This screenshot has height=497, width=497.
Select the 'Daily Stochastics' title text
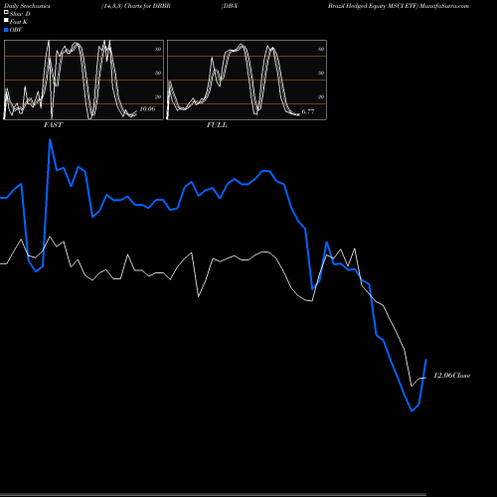pos(27,6)
